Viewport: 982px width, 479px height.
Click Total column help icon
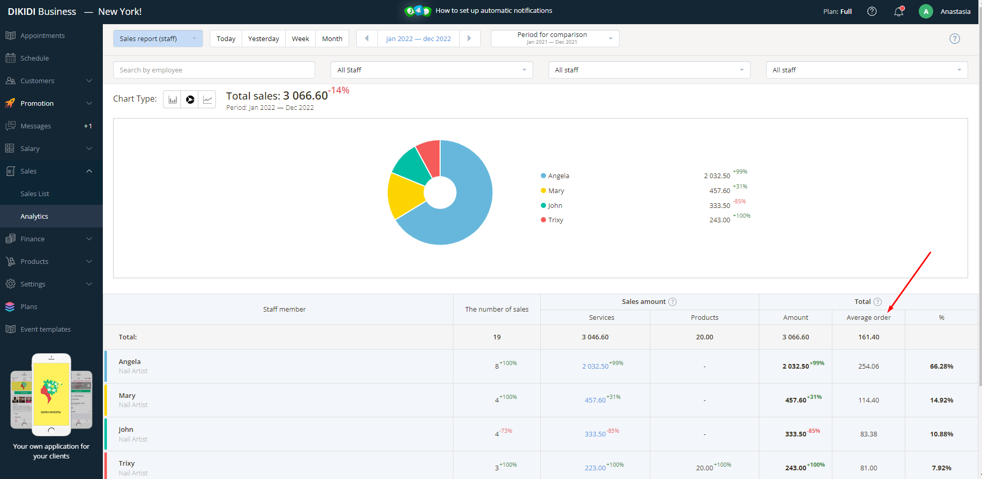point(878,302)
